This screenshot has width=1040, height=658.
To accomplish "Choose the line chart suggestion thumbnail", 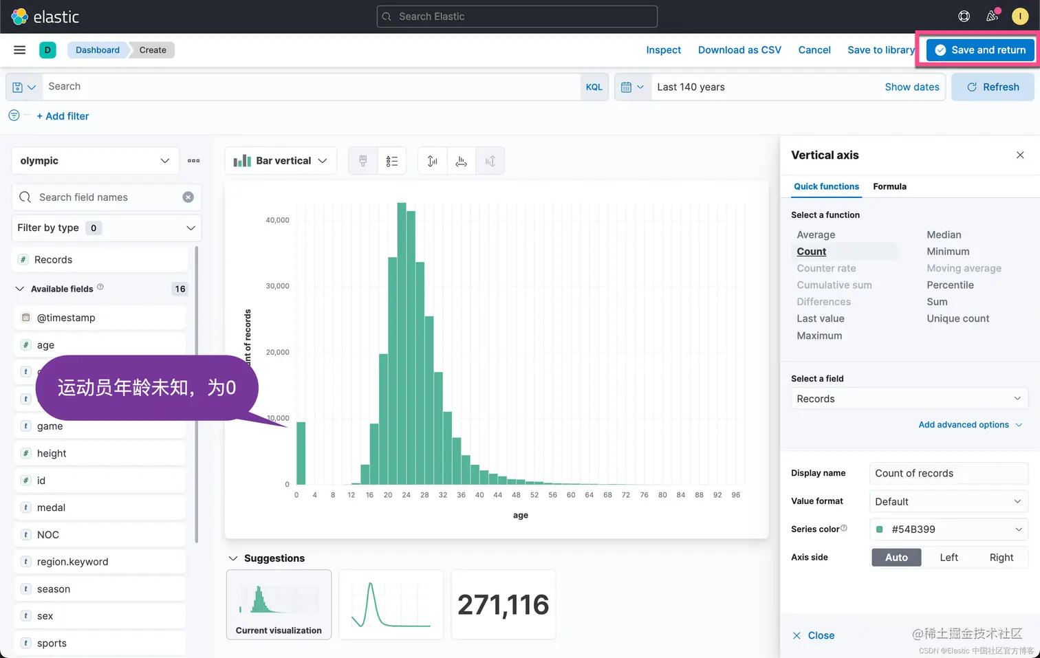I will click(391, 604).
